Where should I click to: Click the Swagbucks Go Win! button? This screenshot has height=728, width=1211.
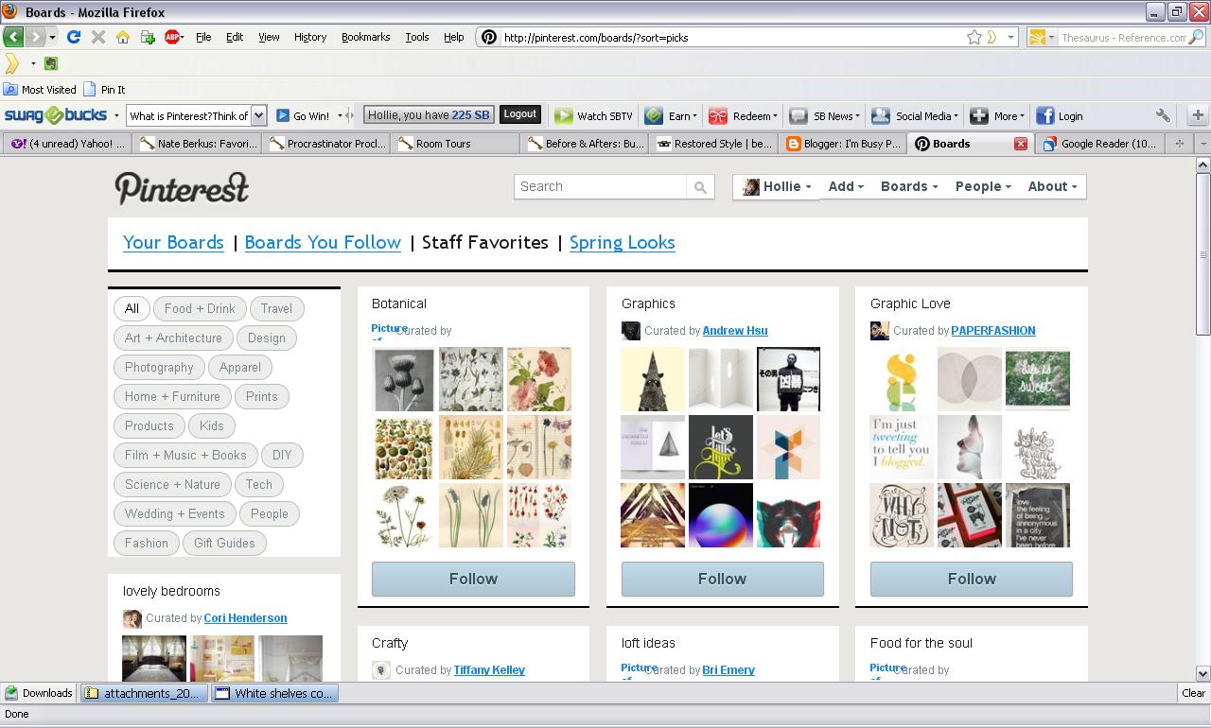tap(303, 116)
